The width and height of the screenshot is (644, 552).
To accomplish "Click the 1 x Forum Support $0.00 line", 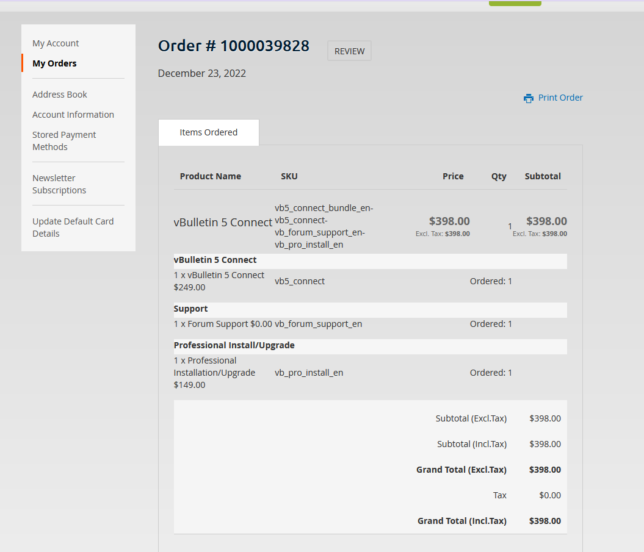I will pyautogui.click(x=223, y=324).
